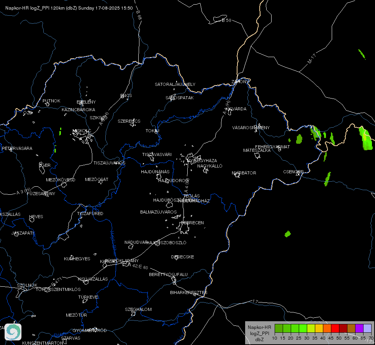Click the swirl logo icon

[x=13, y=332]
